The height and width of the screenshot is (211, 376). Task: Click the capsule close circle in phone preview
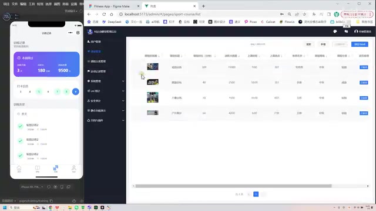coord(78,33)
